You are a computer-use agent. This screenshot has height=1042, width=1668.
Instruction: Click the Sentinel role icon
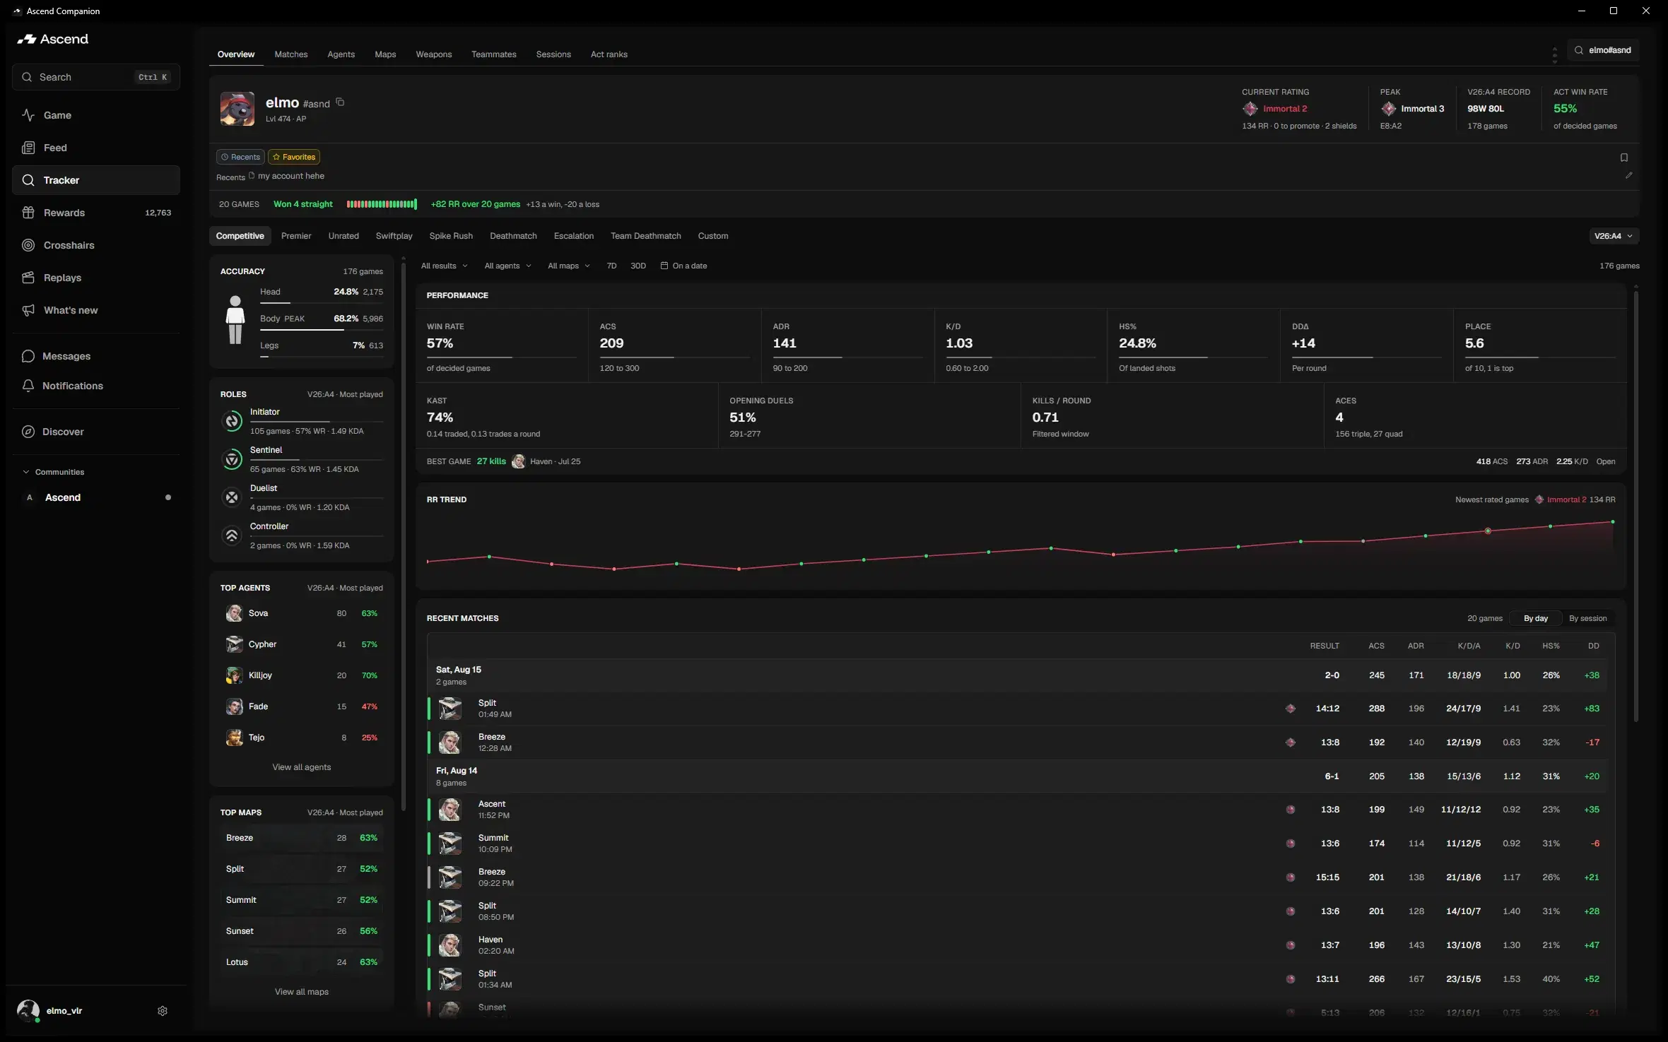click(232, 459)
